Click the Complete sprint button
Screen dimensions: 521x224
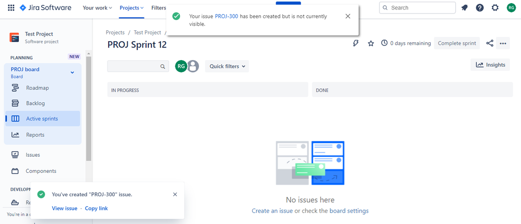[457, 43]
